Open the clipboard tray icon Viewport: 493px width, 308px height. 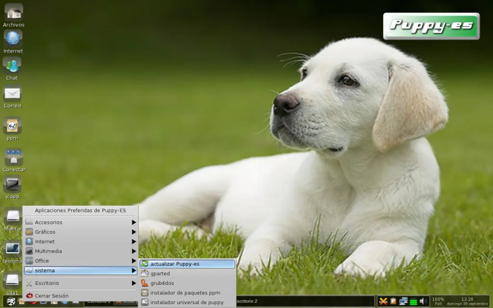tap(393, 301)
